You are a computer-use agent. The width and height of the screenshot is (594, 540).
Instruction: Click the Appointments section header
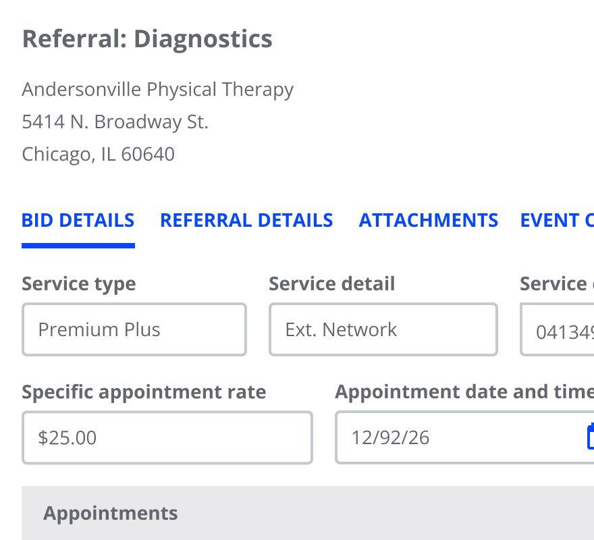click(x=111, y=513)
